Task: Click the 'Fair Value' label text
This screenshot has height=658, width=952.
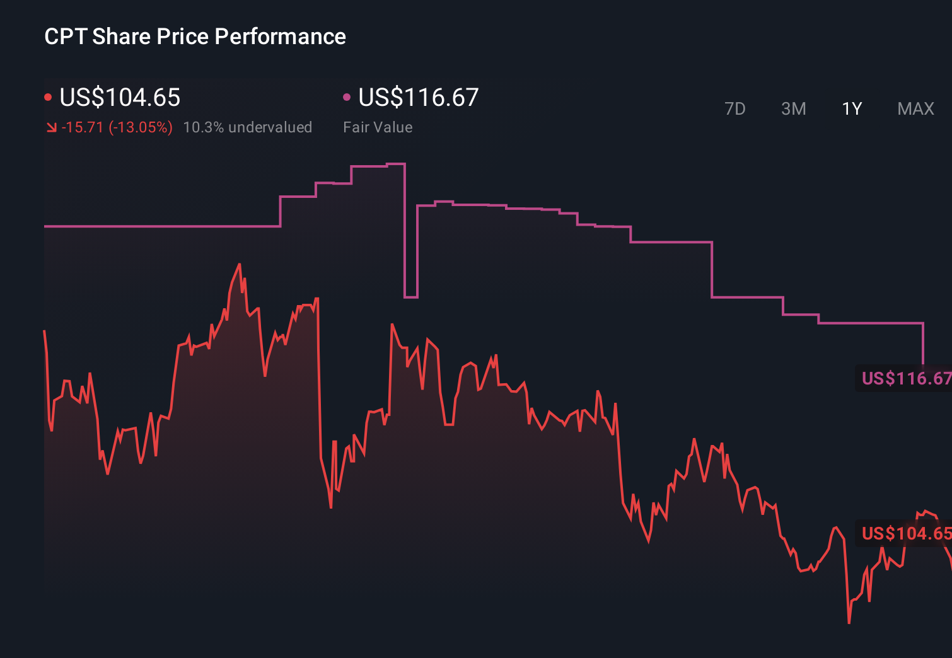Action: 378,127
